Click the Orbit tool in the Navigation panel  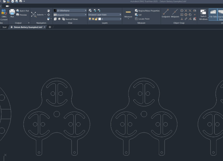point(48,15)
